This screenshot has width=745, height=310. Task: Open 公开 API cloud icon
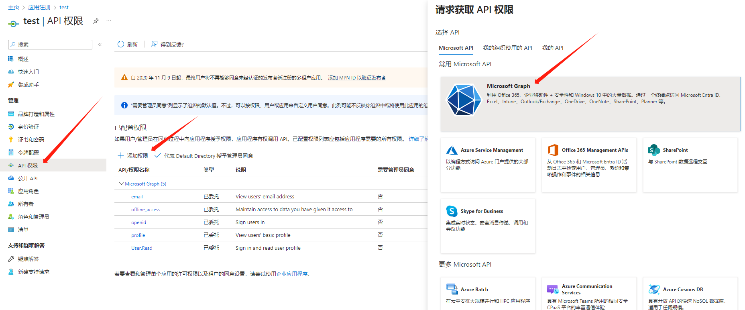click(x=11, y=178)
